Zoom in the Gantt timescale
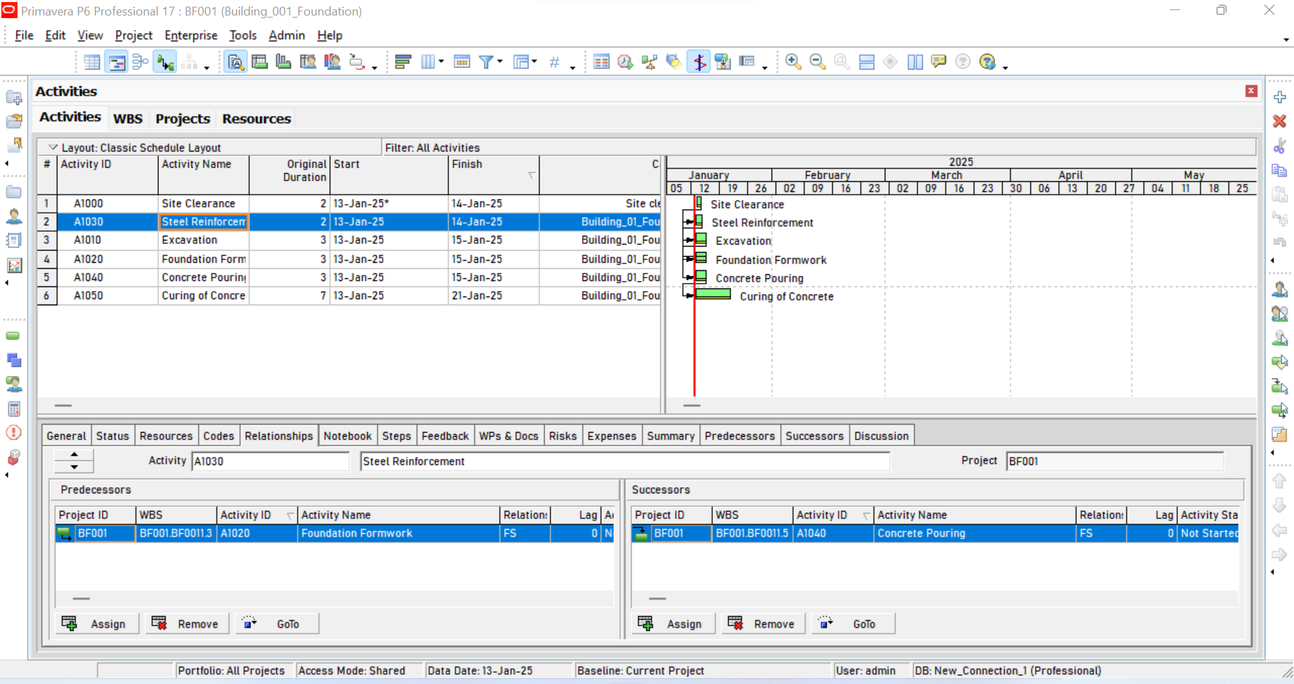This screenshot has width=1294, height=684. tap(793, 63)
